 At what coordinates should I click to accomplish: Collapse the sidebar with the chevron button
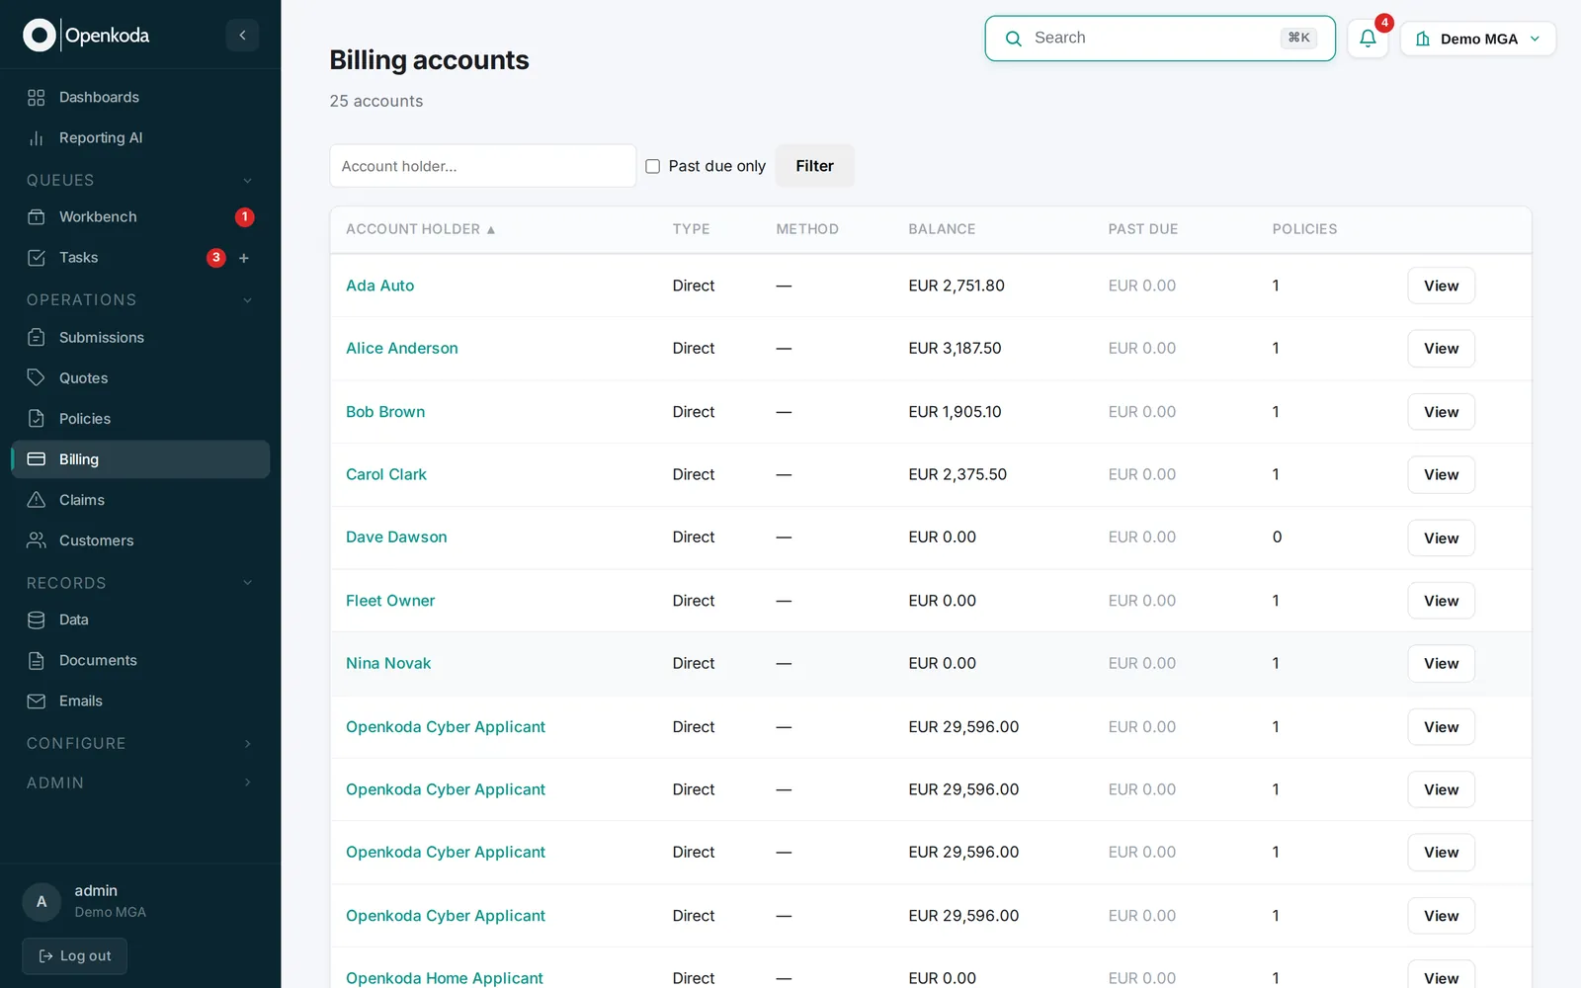242,36
